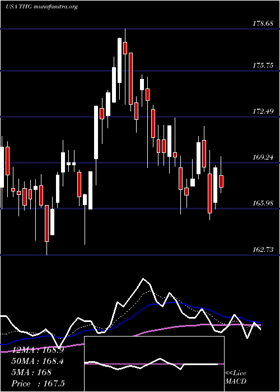Click the 165.98 price level label
The image size is (280, 392).
[x=263, y=203]
